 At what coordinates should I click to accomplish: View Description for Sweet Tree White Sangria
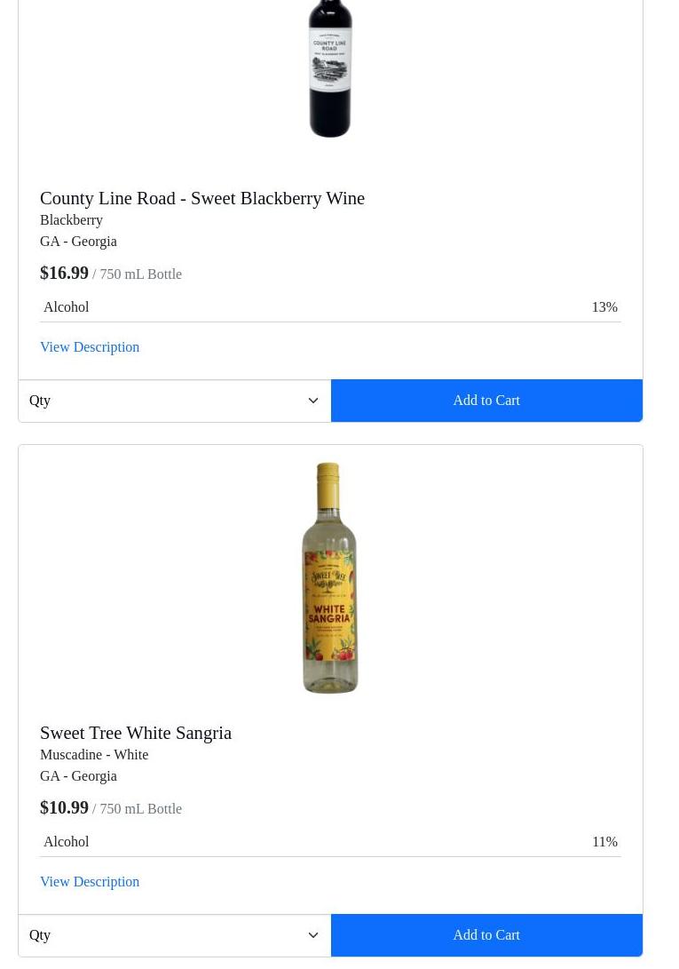[90, 882]
